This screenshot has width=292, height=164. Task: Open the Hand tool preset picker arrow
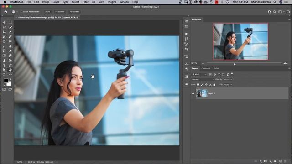[x=17, y=12]
